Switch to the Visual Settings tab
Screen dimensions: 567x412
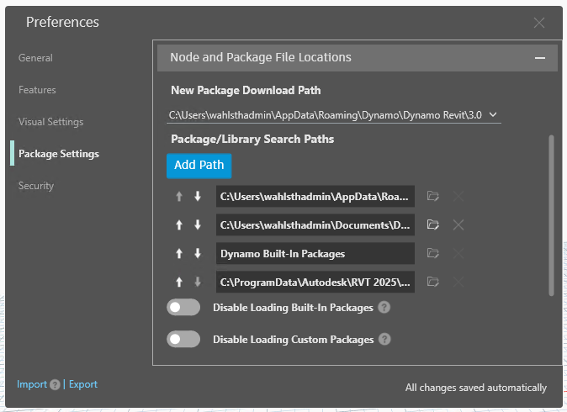[50, 122]
